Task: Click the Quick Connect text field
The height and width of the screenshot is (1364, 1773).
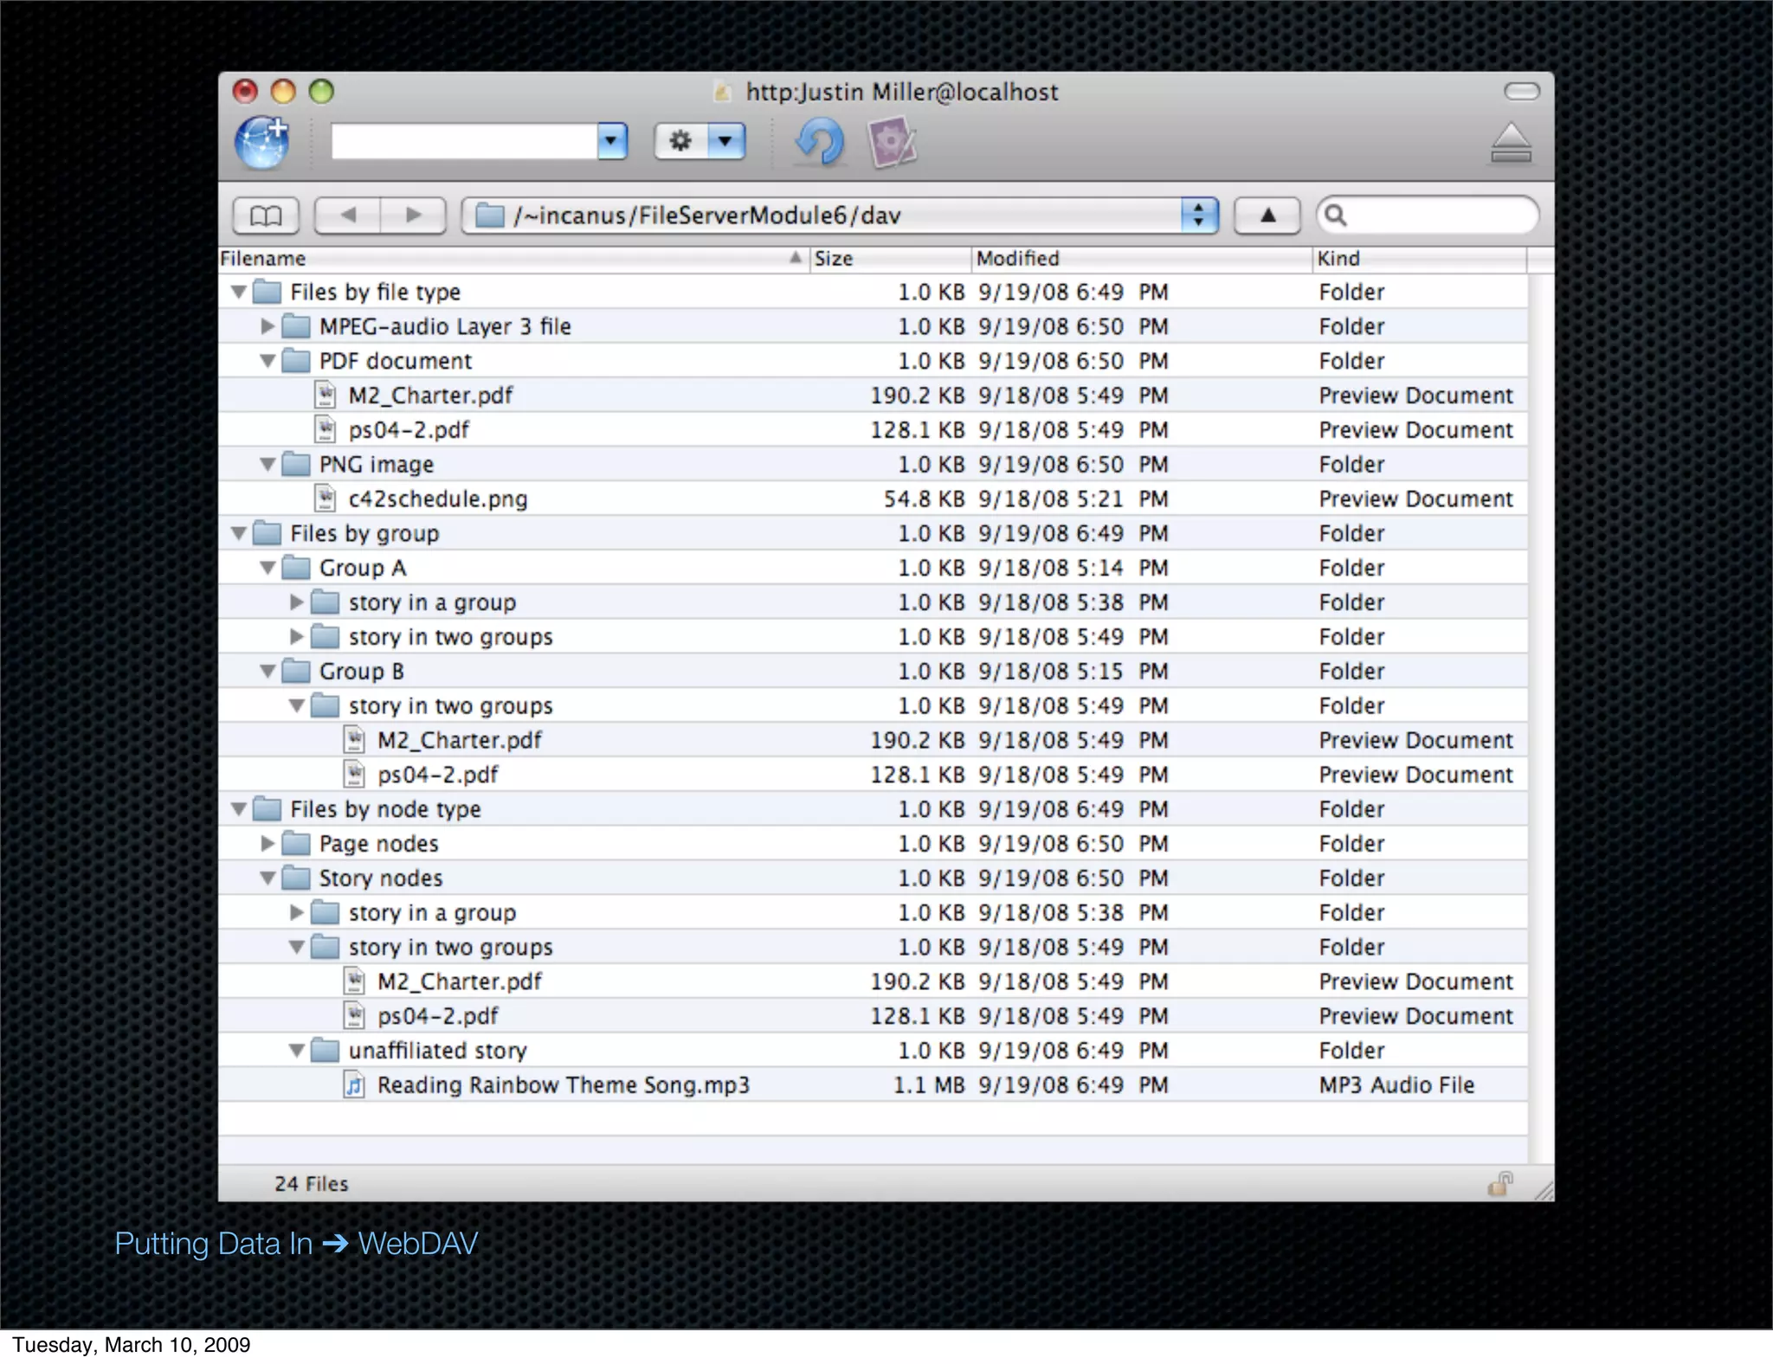Action: (x=464, y=141)
